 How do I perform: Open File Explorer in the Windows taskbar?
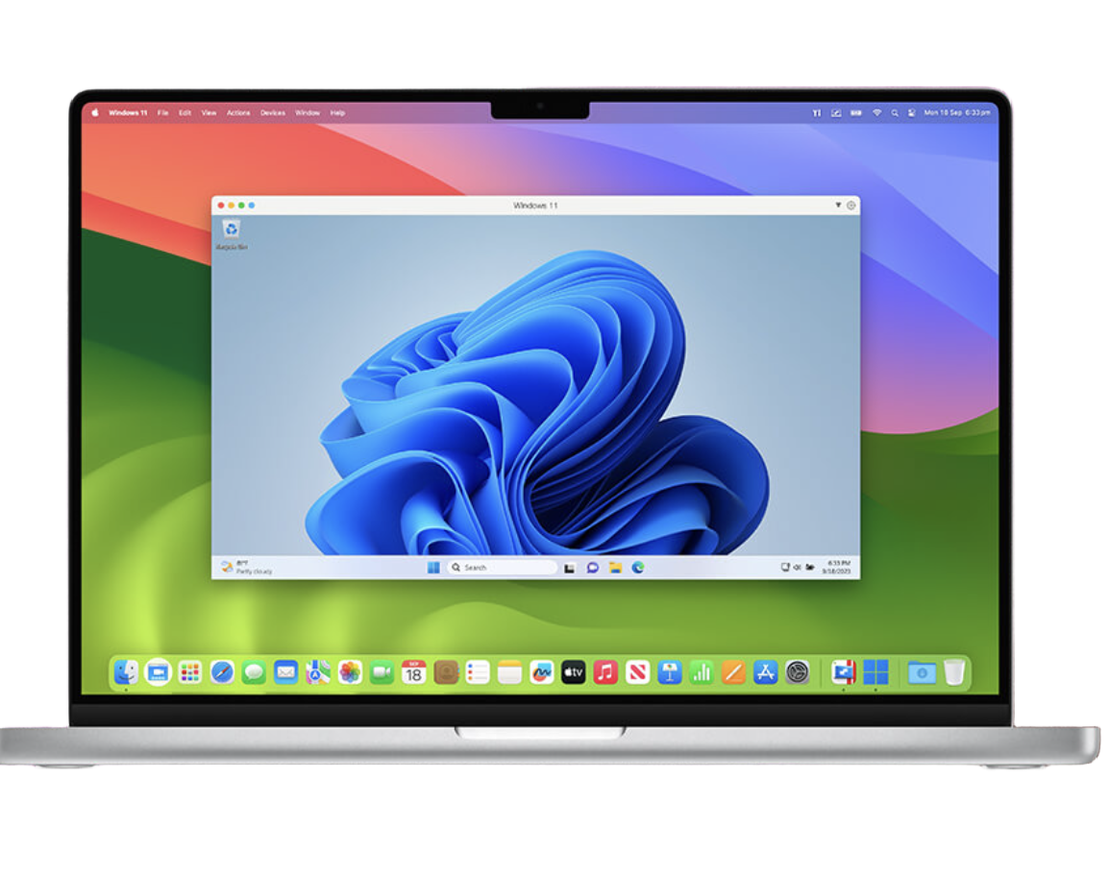[x=615, y=568]
